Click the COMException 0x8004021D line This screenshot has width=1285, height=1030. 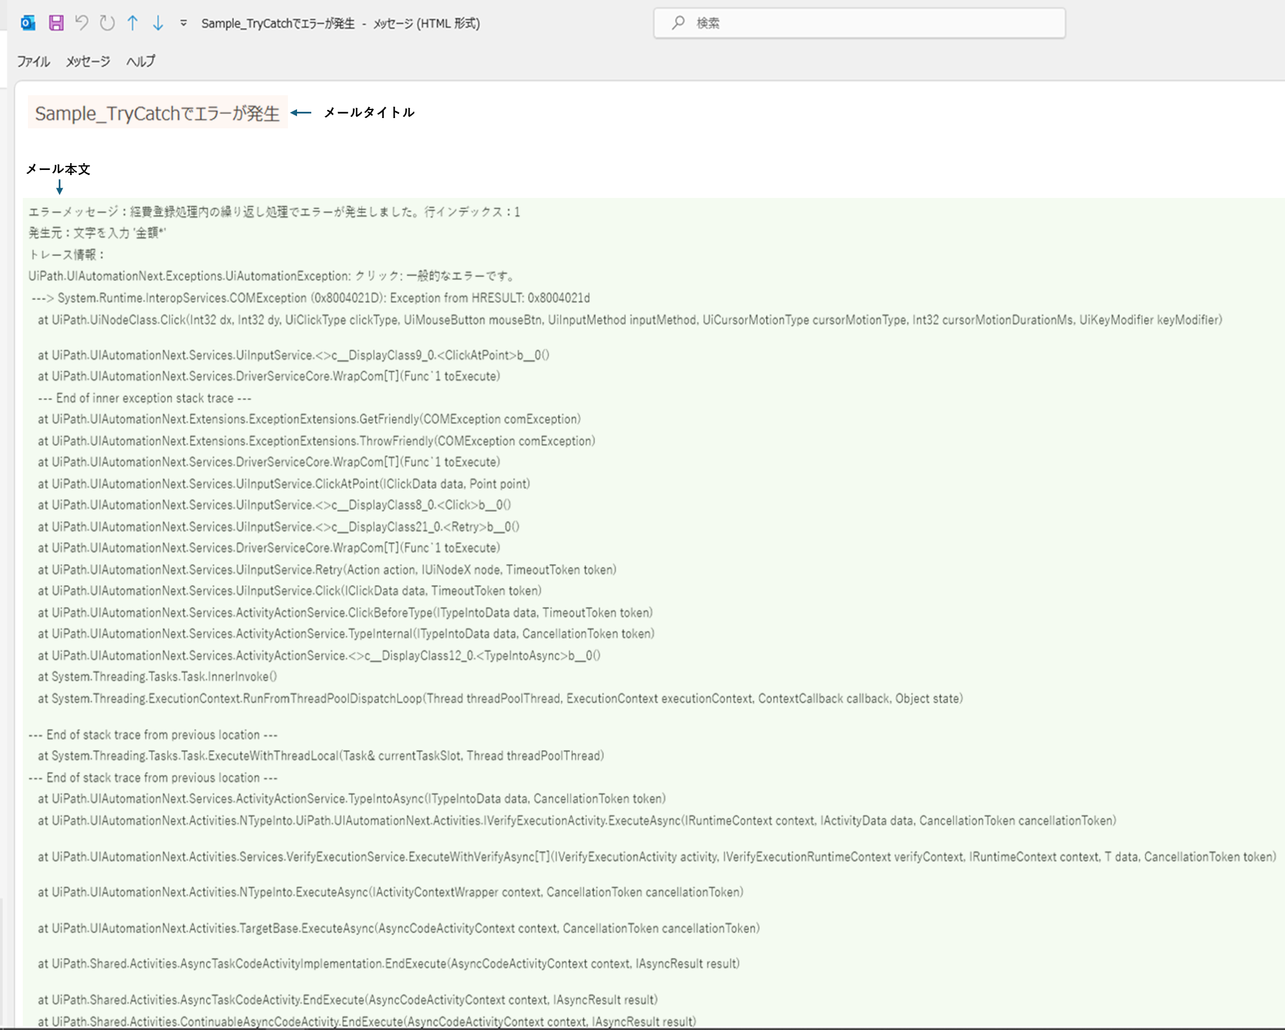tap(310, 298)
